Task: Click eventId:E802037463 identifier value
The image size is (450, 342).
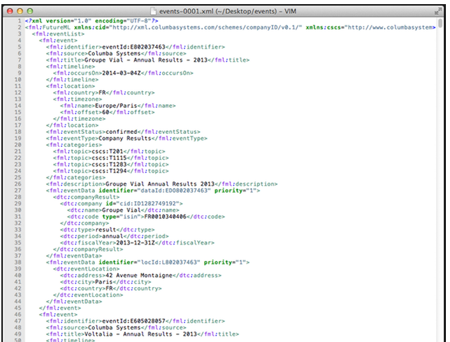Action: pos(134,47)
